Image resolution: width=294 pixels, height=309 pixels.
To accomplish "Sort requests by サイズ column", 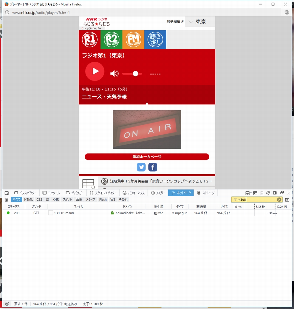I will click(224, 206).
